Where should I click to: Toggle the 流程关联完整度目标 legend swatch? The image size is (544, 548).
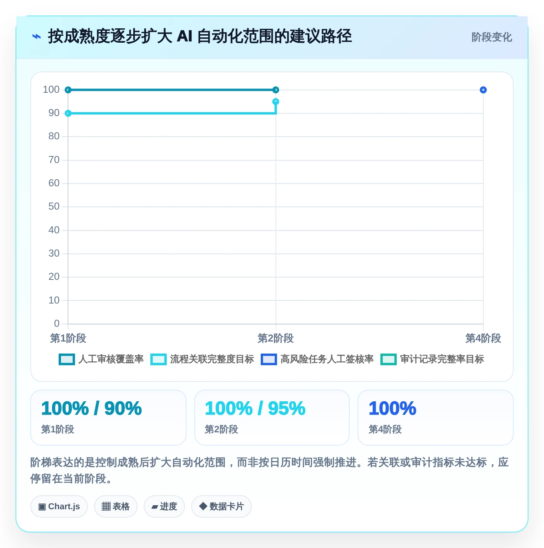click(158, 359)
